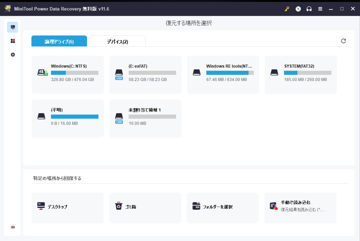Click the headset support icon
This screenshot has height=241, width=360.
[x=309, y=9]
